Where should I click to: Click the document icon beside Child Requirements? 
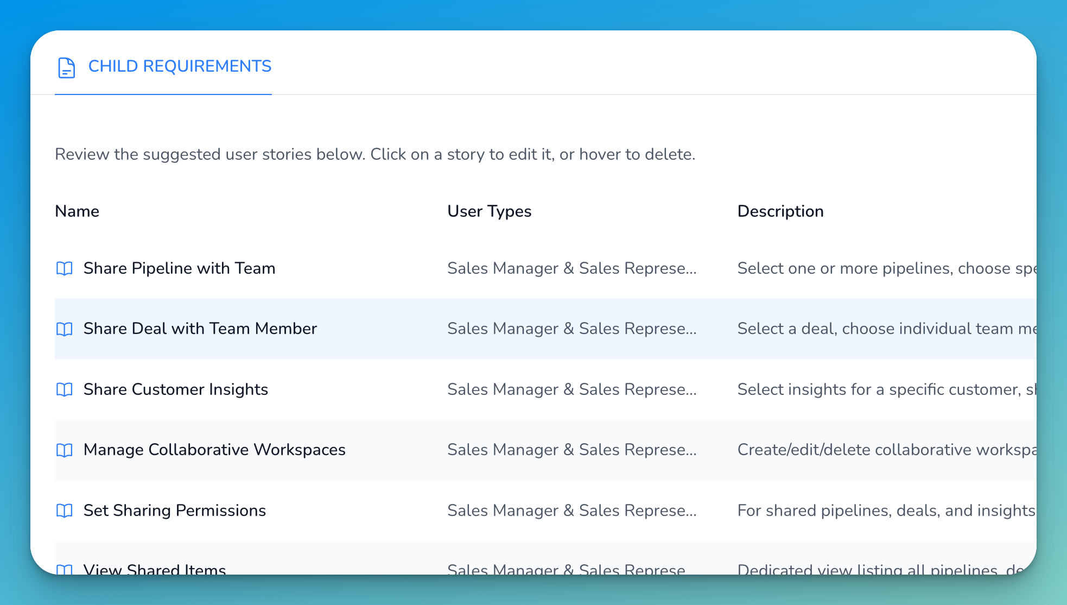[66, 68]
